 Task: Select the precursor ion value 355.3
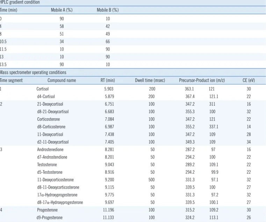pyautogui.click(x=190, y=112)
